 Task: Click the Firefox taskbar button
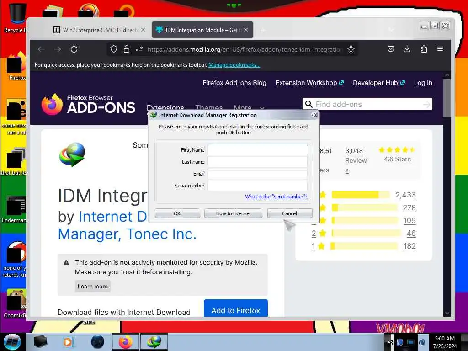(125, 342)
